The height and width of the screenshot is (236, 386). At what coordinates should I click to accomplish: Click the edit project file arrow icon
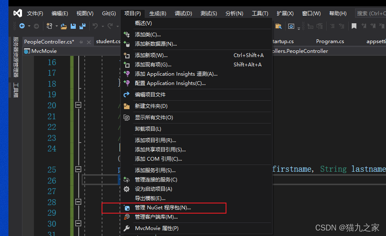[x=127, y=94]
